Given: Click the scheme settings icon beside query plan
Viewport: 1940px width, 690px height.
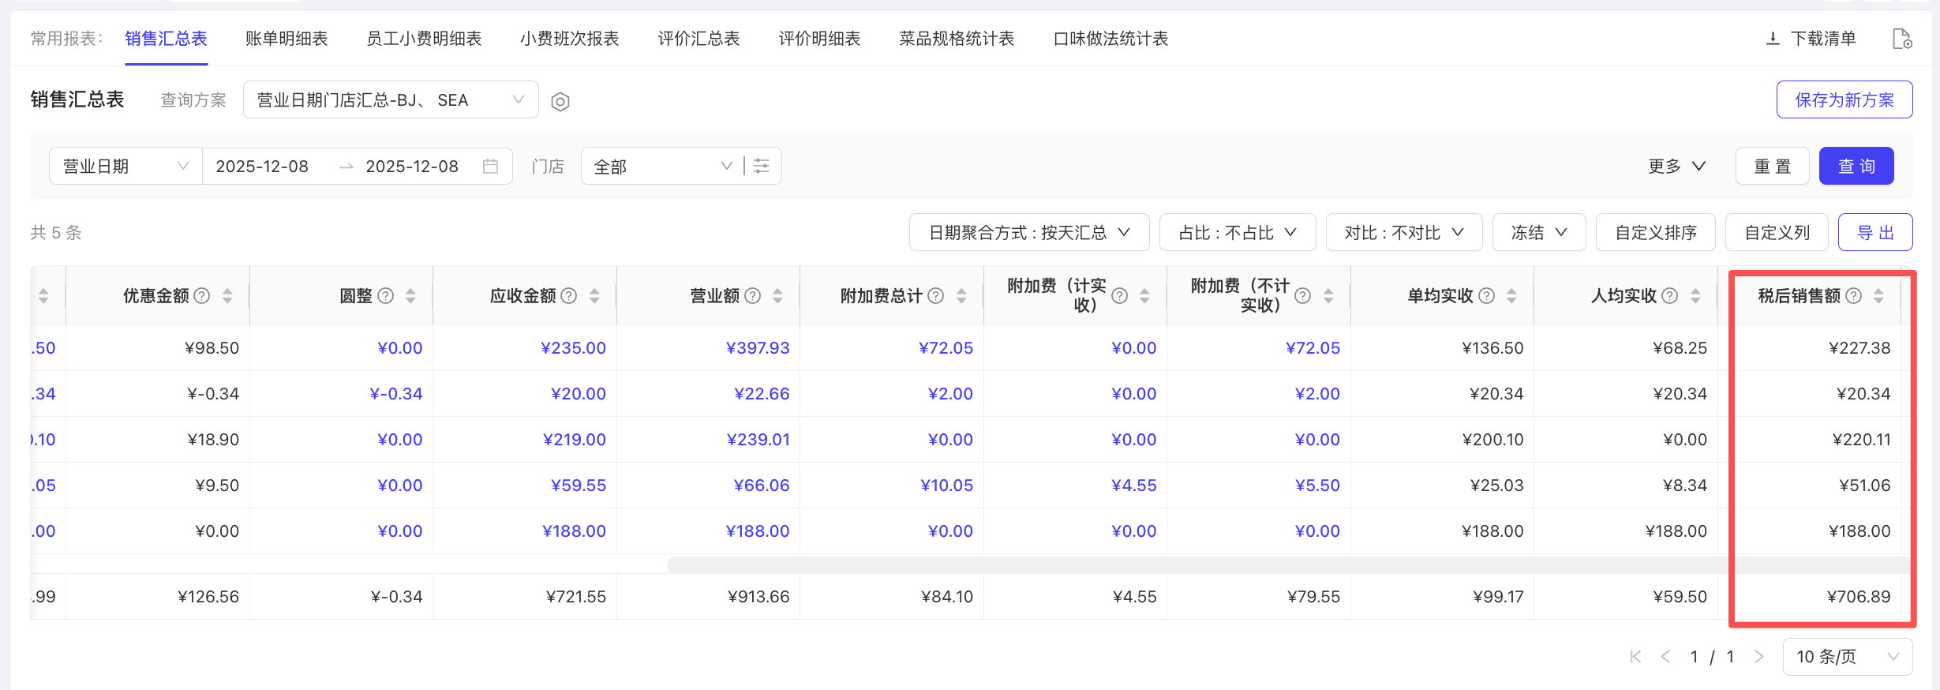Looking at the screenshot, I should [560, 102].
